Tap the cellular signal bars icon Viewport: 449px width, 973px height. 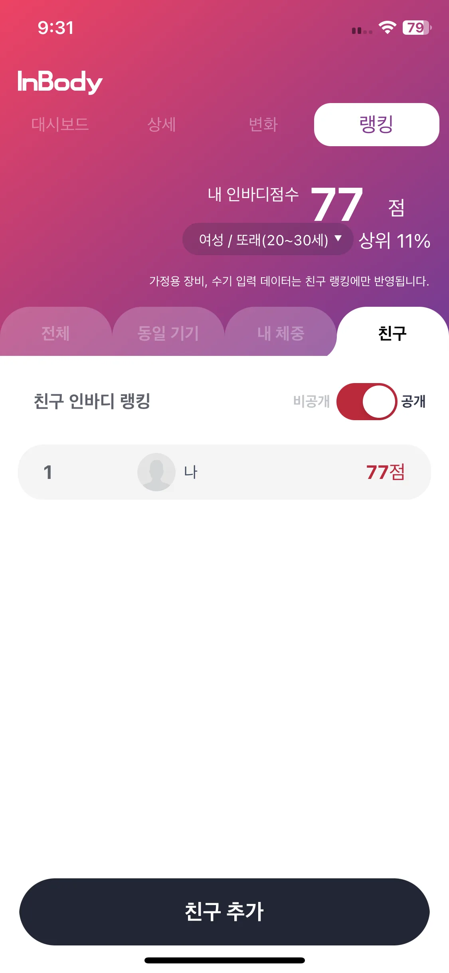pyautogui.click(x=362, y=30)
